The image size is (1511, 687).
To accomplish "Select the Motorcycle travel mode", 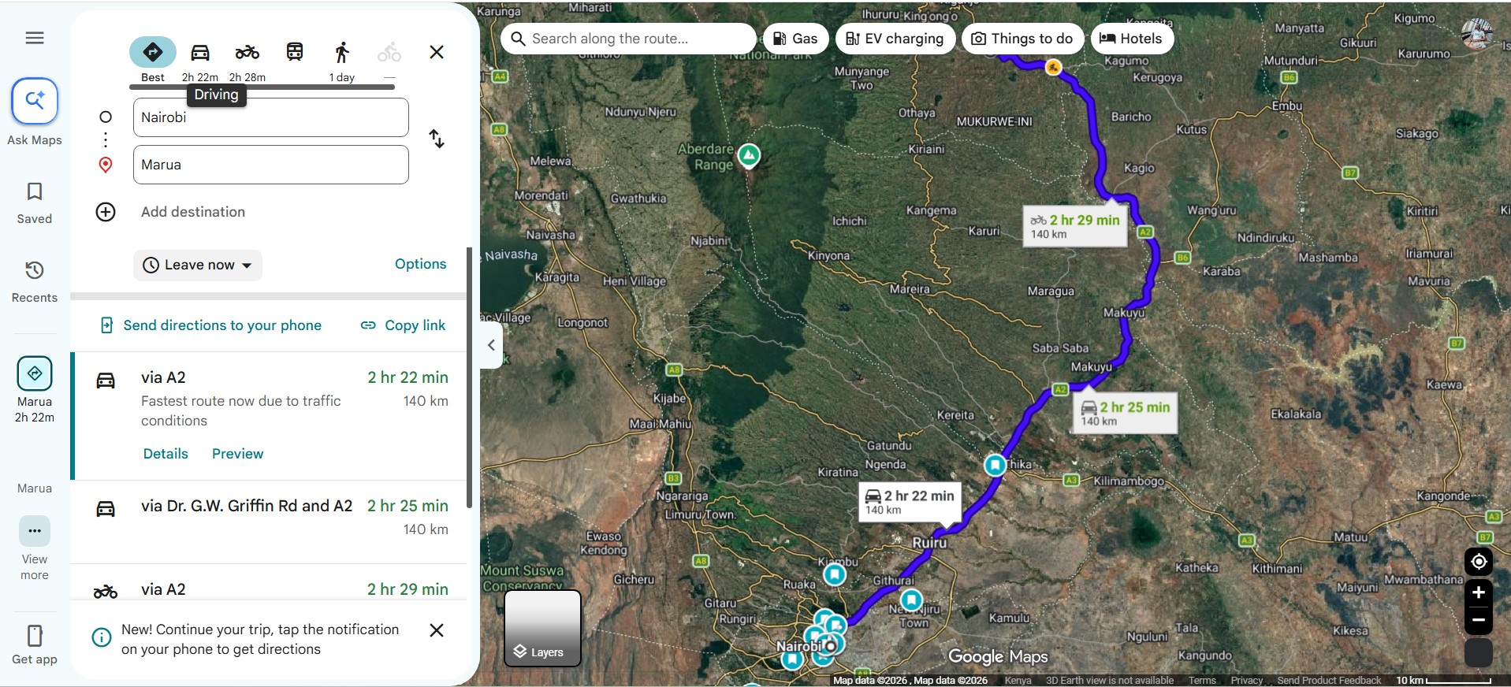I will 247,60.
